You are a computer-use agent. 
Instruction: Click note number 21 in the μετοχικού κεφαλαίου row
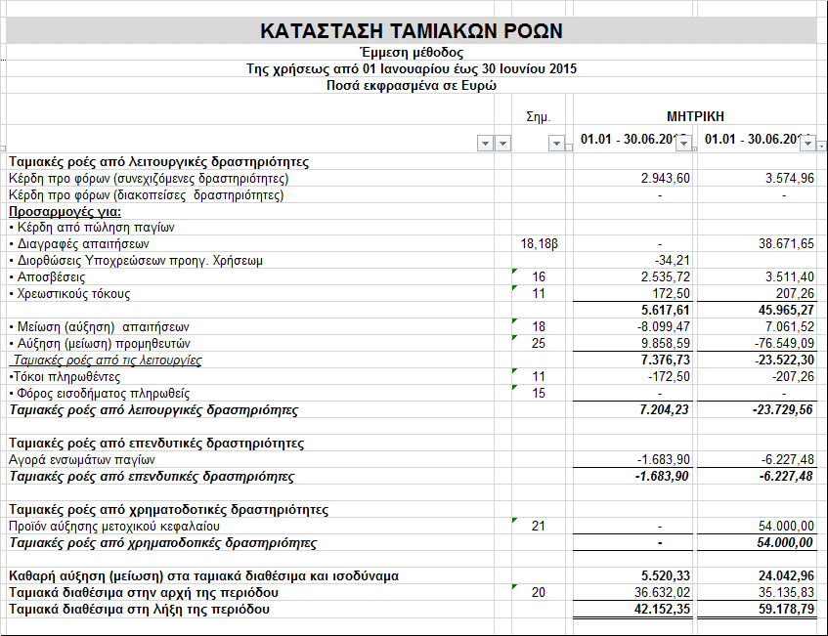539,527
